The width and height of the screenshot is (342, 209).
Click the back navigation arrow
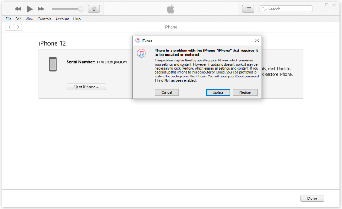tap(9, 27)
